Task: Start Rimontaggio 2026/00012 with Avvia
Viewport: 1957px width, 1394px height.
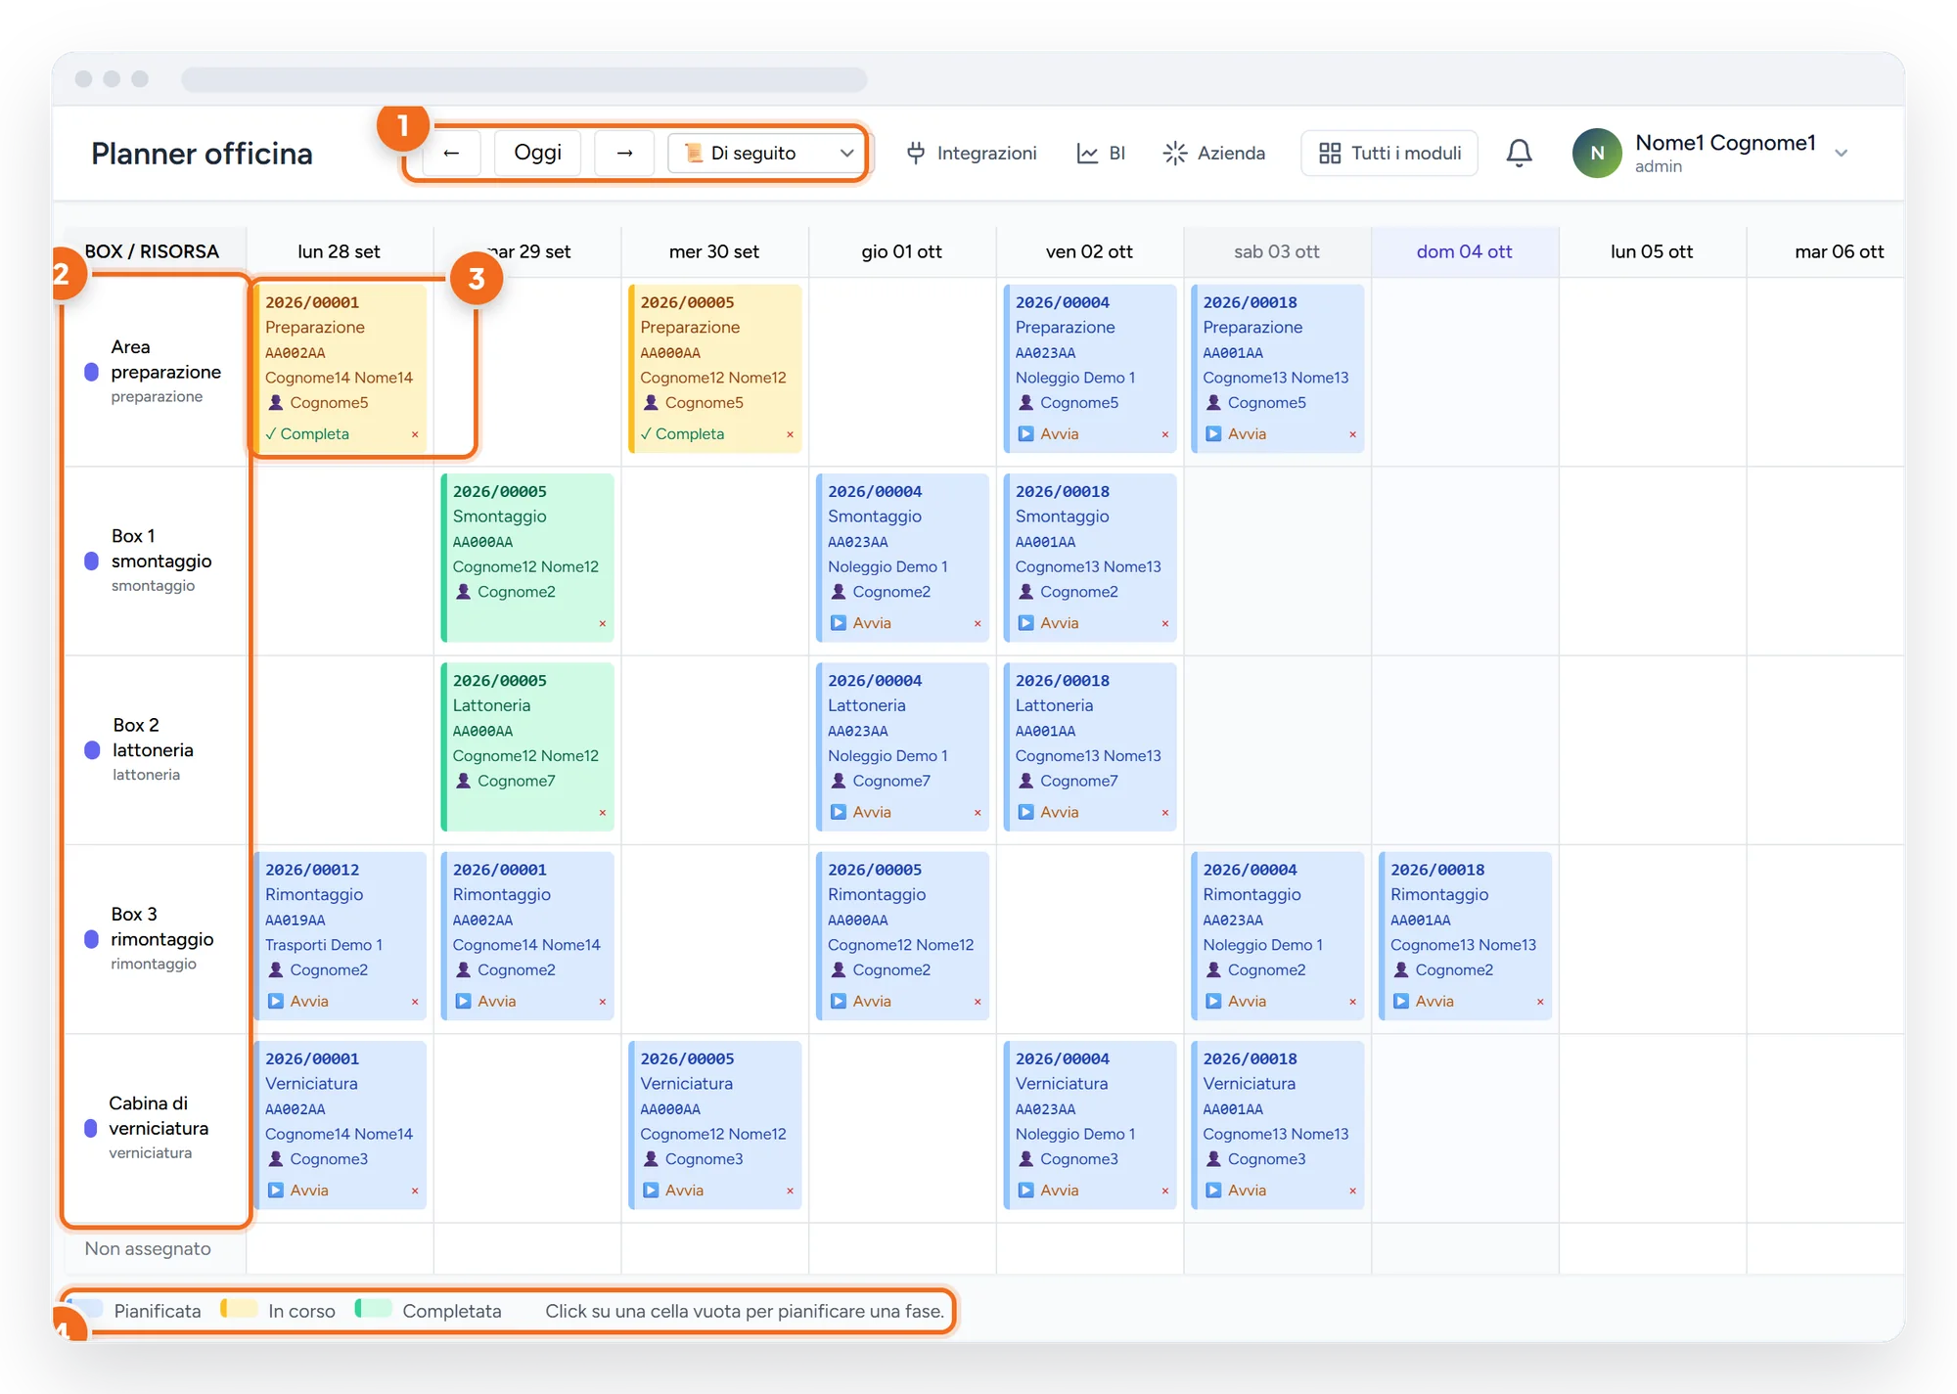Action: 297,1002
